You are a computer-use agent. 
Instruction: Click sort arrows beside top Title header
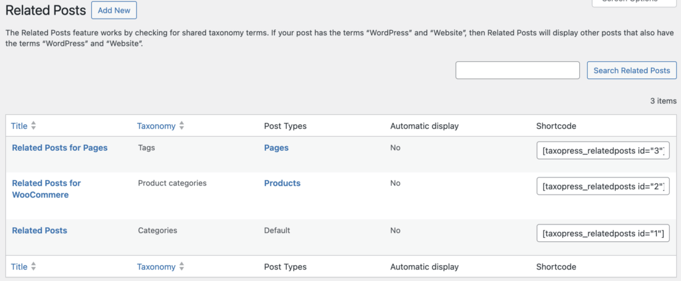pyautogui.click(x=34, y=126)
